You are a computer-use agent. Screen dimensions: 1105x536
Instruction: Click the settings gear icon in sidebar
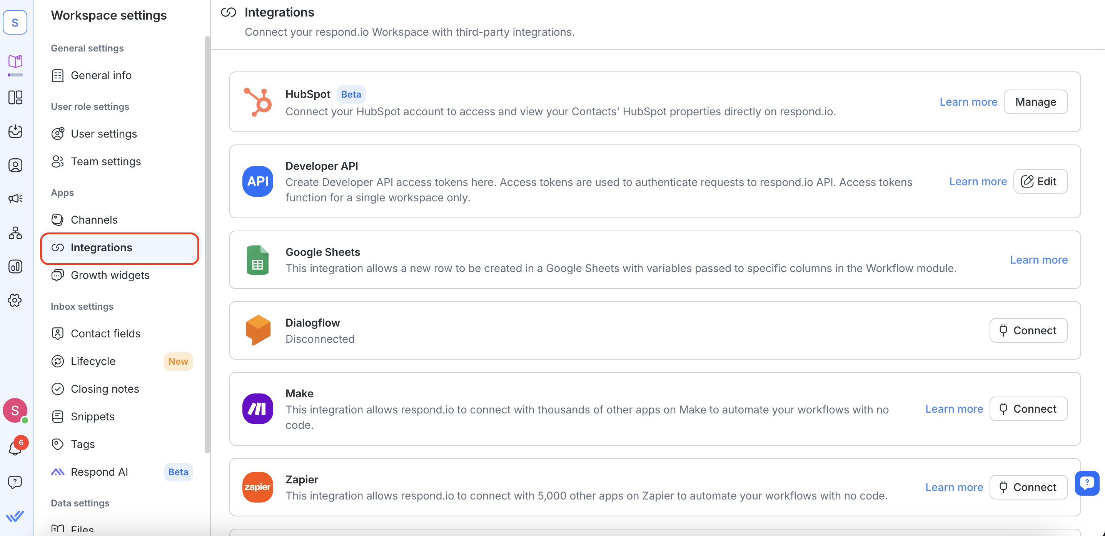[x=15, y=300]
